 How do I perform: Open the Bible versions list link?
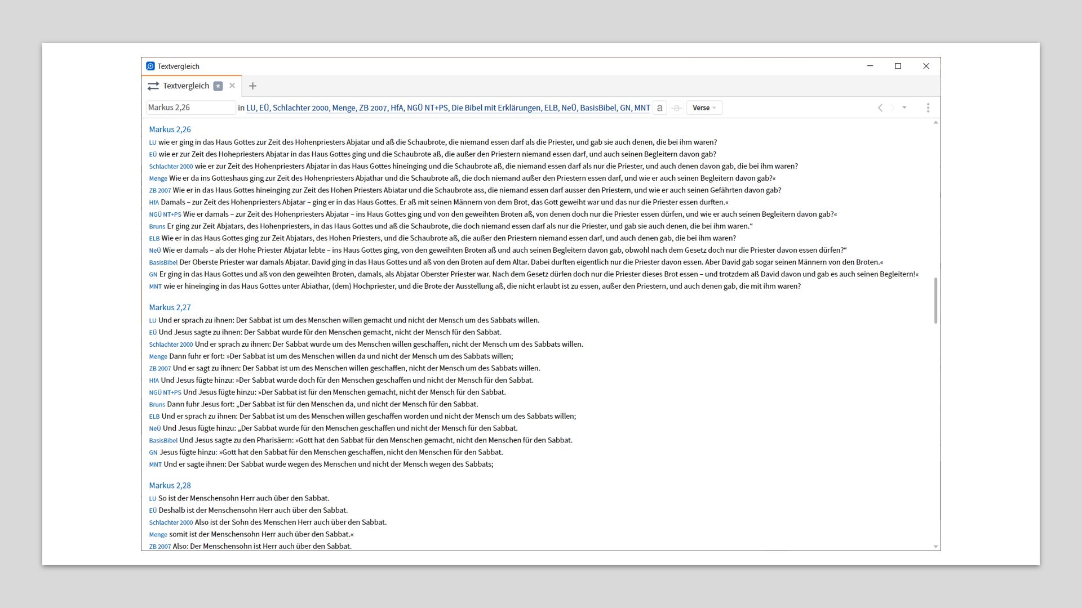[448, 108]
